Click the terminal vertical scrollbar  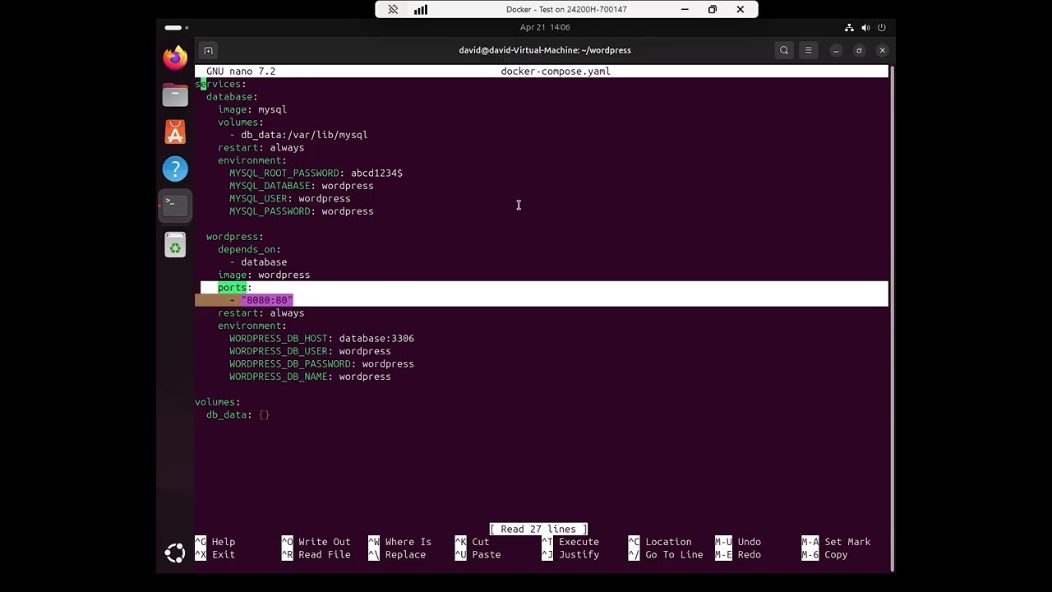point(891,317)
